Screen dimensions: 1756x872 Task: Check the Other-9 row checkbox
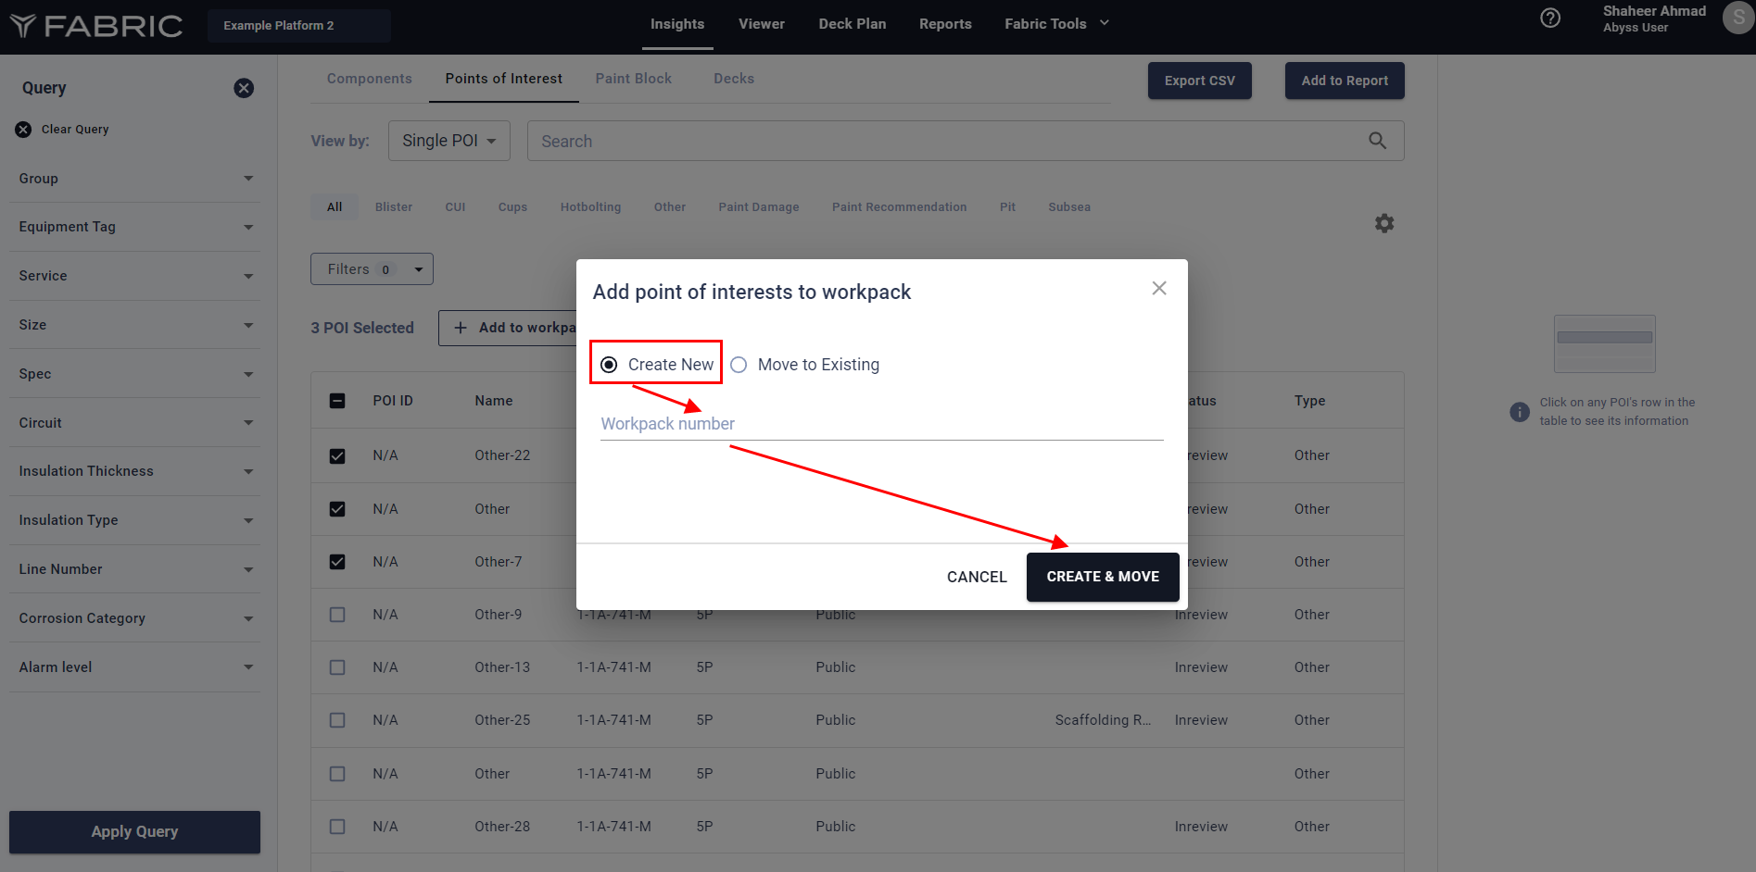click(337, 615)
